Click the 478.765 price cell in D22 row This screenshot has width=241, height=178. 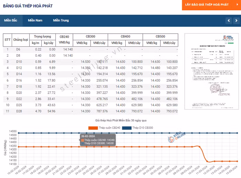point(102,99)
